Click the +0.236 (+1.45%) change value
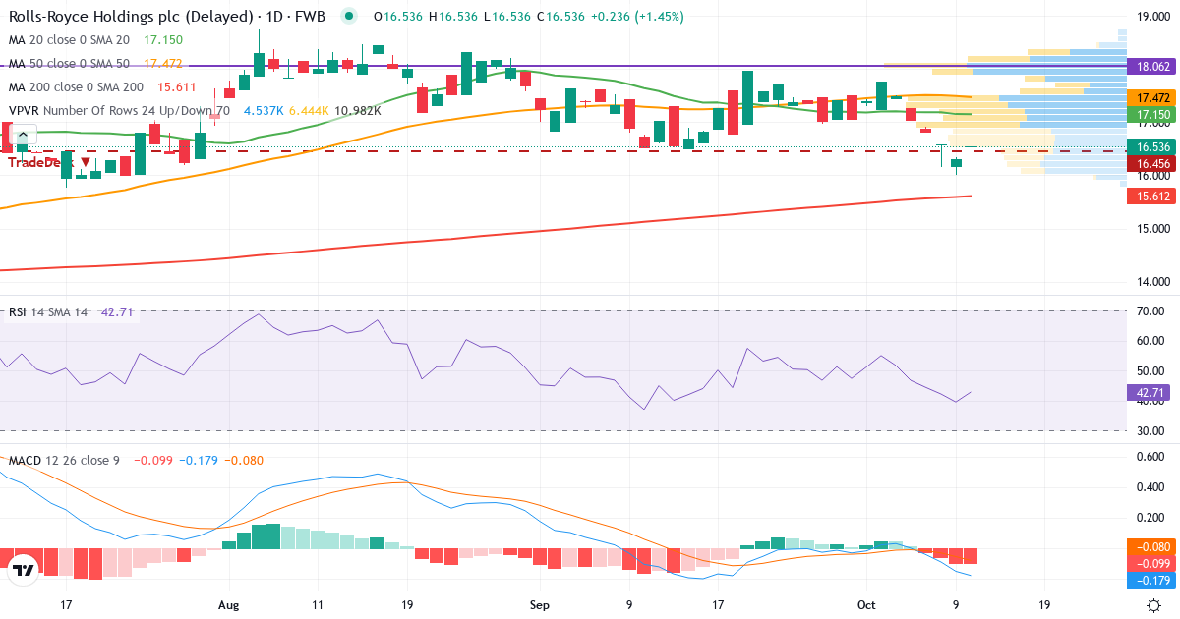Image resolution: width=1180 pixels, height=619 pixels. pos(637,17)
